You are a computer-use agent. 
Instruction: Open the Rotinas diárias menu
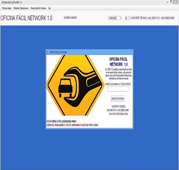[7, 8]
